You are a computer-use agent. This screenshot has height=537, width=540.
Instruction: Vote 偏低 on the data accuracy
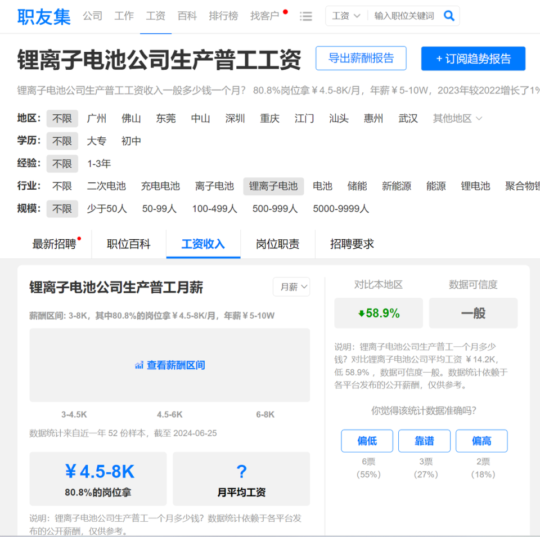tap(367, 441)
